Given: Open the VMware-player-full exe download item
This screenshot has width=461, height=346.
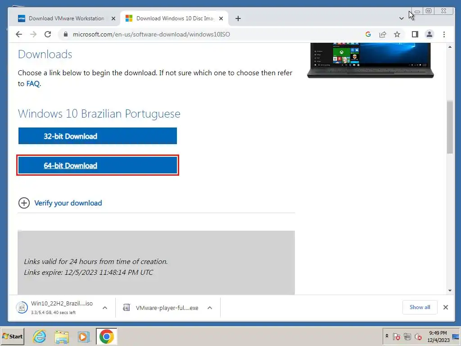Looking at the screenshot, I should (x=167, y=308).
